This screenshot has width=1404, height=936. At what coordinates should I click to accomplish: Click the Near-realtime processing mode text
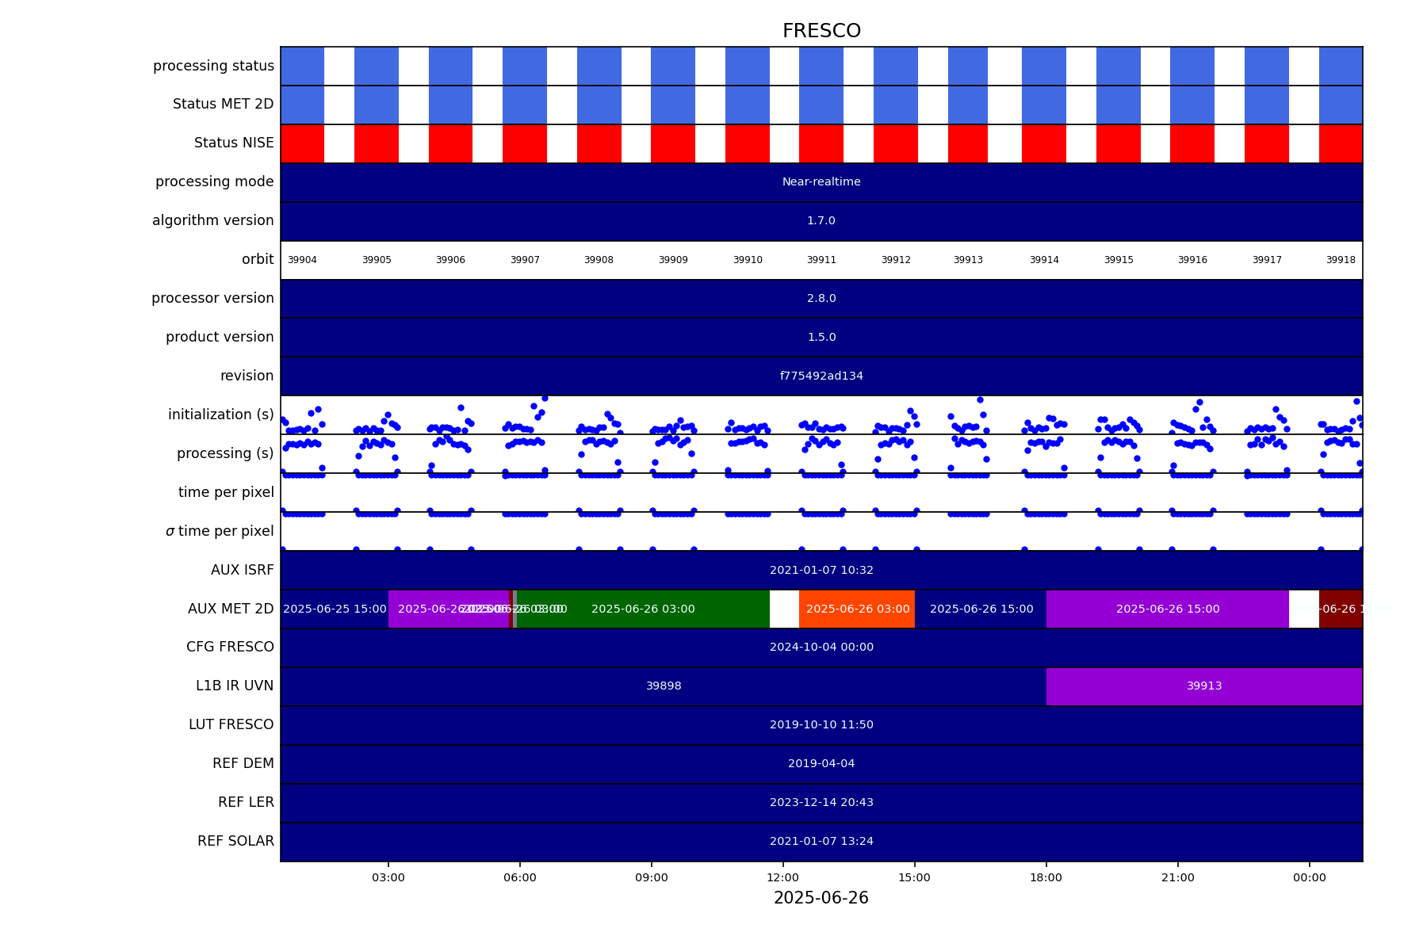[x=821, y=182]
